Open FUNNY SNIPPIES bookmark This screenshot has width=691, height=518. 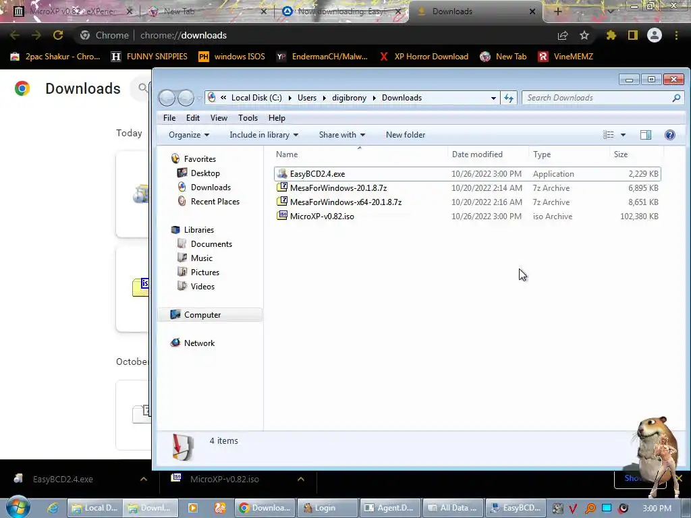click(149, 57)
